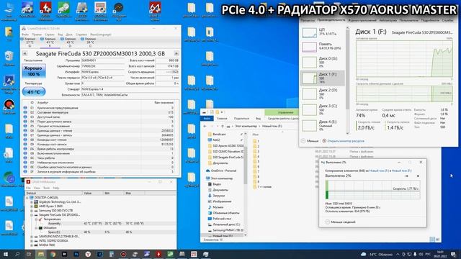
Task: Select folder 5 in Explorer file list
Action: tap(256, 161)
